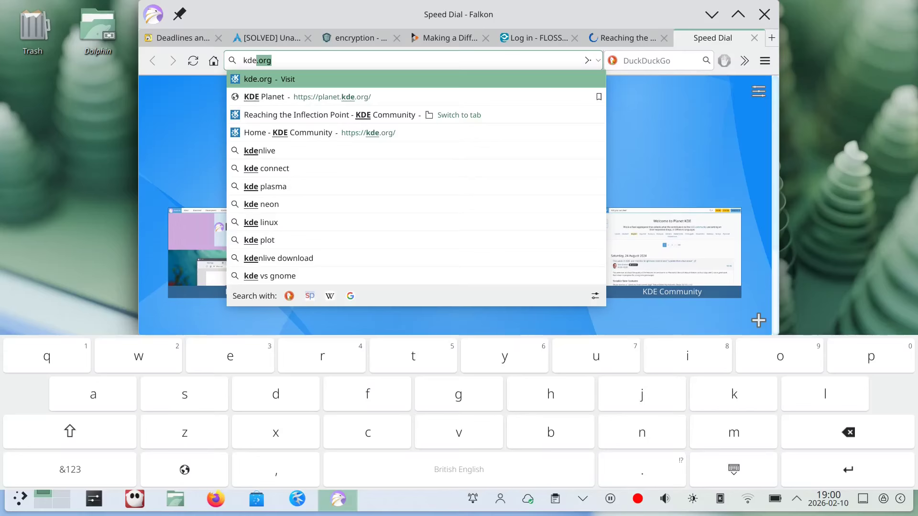Open the Falkon hamburger main menu
This screenshot has height=516, width=918.
tap(765, 61)
